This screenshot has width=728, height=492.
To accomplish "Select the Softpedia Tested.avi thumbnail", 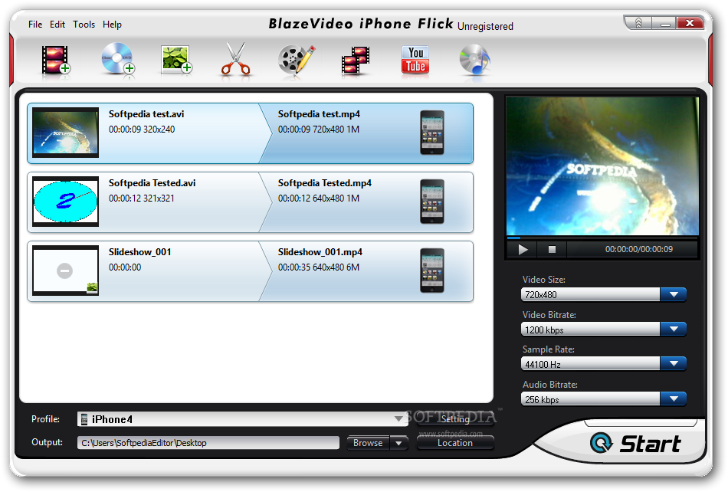I will pos(65,202).
